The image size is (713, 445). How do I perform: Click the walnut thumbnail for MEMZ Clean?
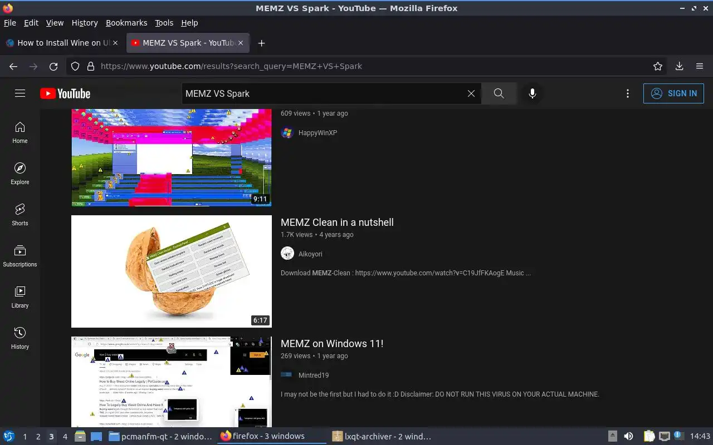[x=172, y=271]
